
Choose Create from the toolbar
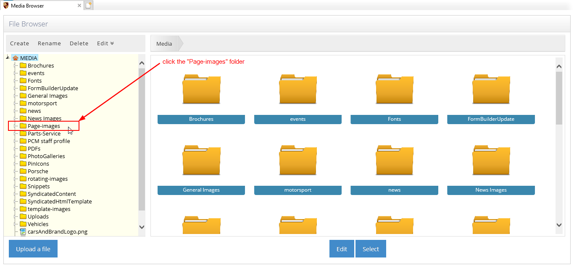pos(19,43)
